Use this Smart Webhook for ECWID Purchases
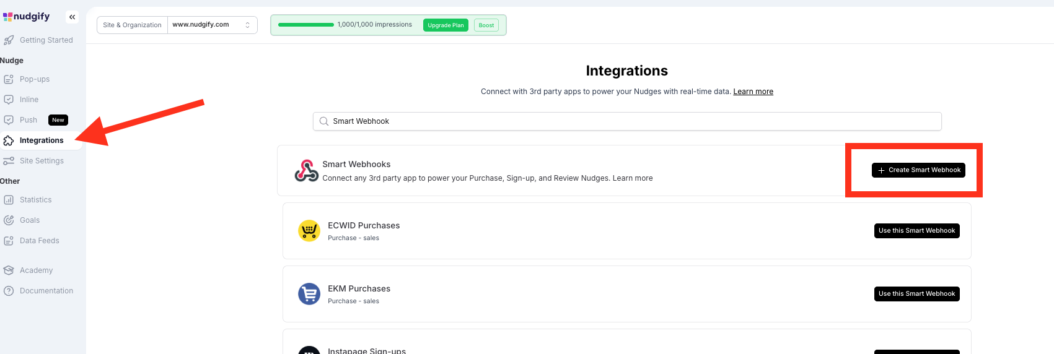Viewport: 1054px width, 354px height. pyautogui.click(x=917, y=231)
